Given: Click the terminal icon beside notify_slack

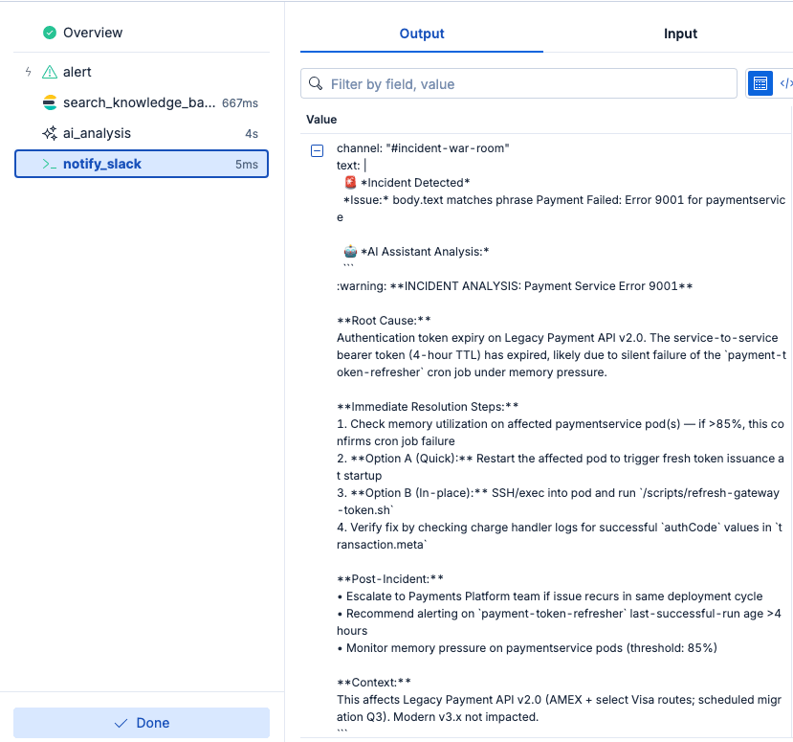Looking at the screenshot, I should 49,164.
